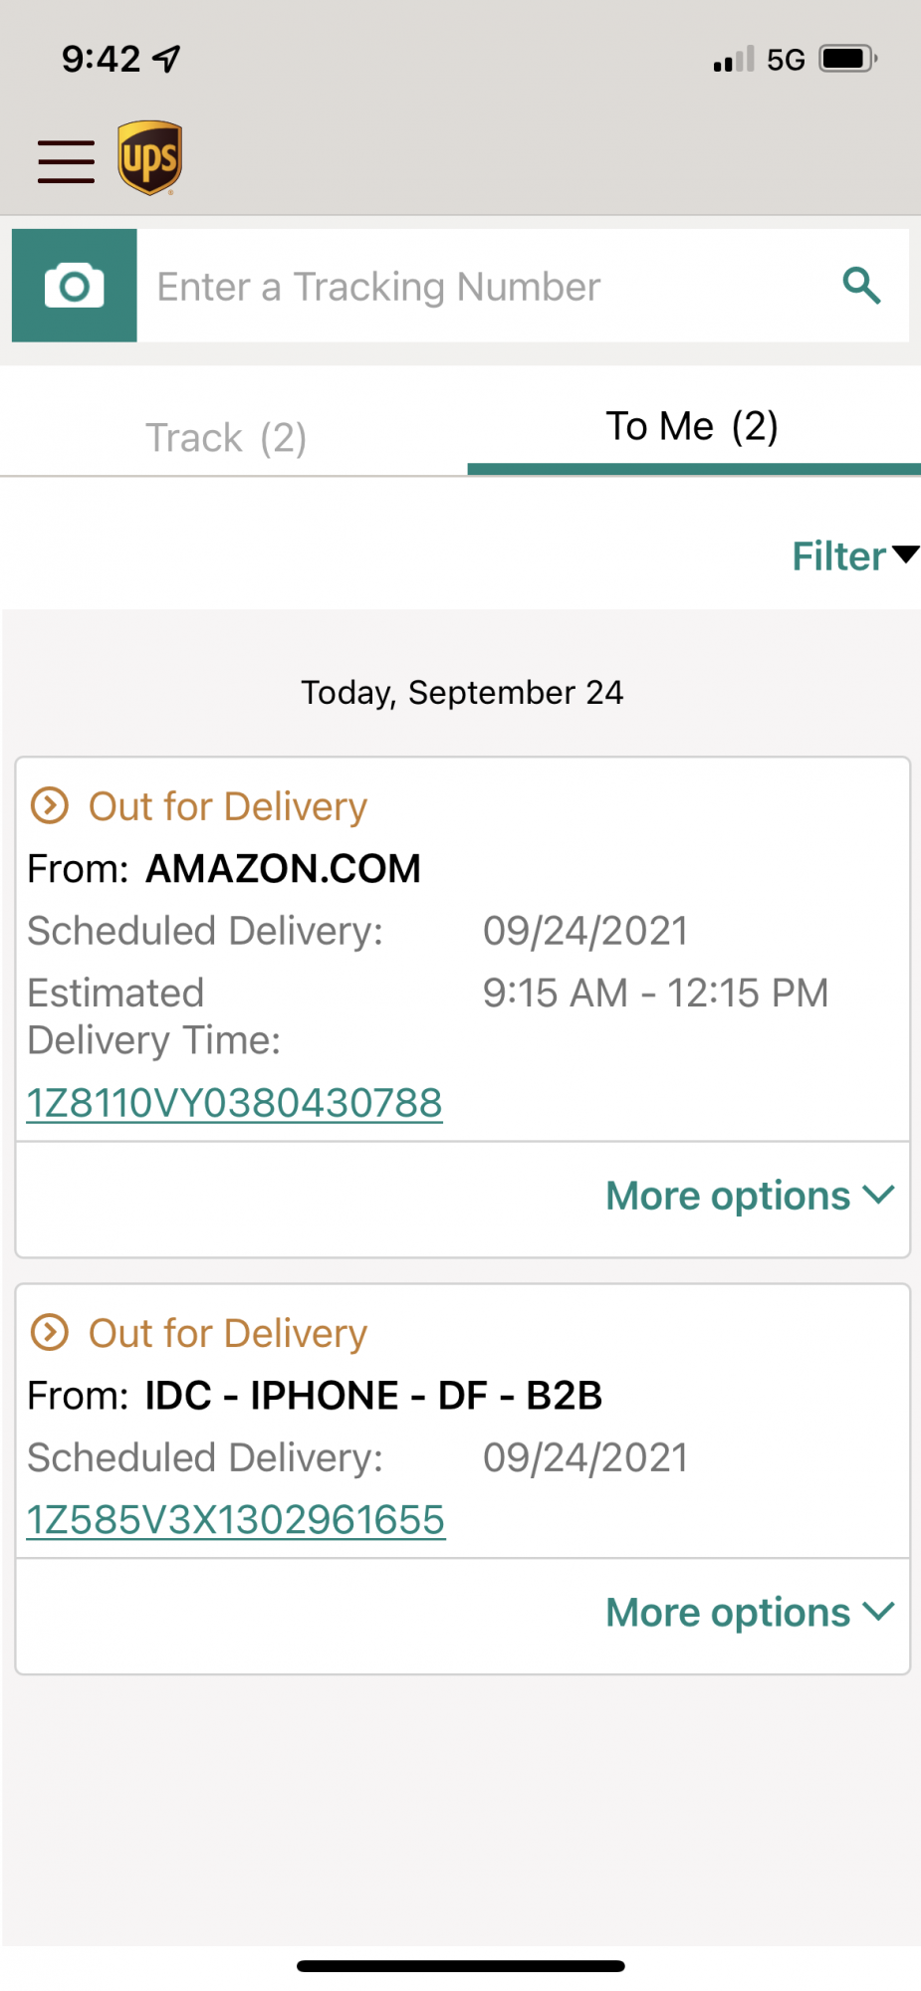The image size is (921, 1991).
Task: Tap the Amazon shipment status arrow icon
Action: 50,805
